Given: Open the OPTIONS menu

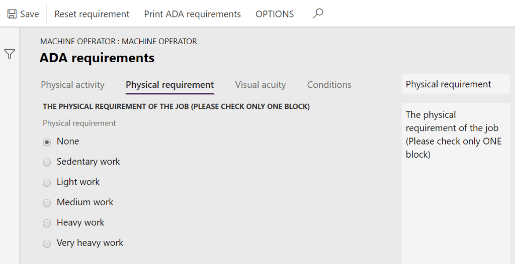Looking at the screenshot, I should [275, 14].
